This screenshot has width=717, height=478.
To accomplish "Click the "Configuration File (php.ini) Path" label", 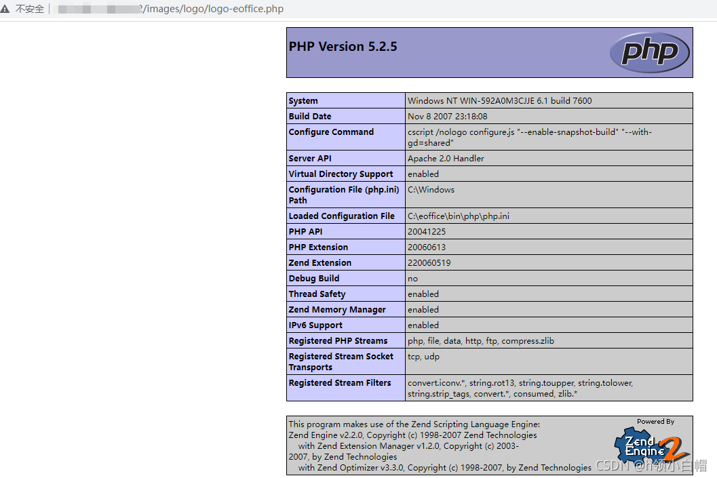I will [344, 195].
